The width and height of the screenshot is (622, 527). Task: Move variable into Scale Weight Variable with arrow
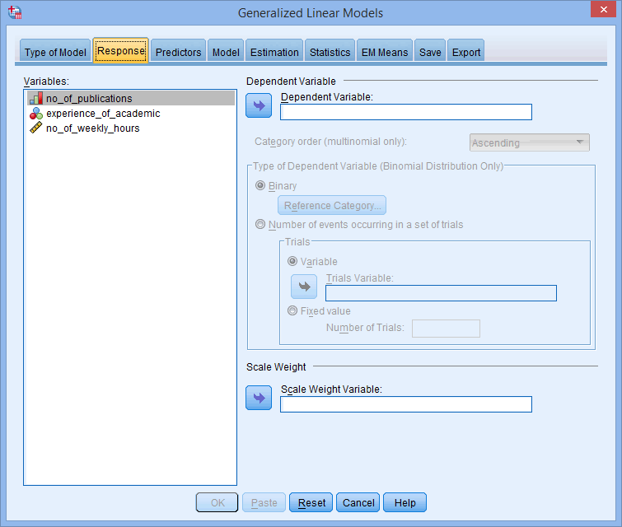[259, 398]
